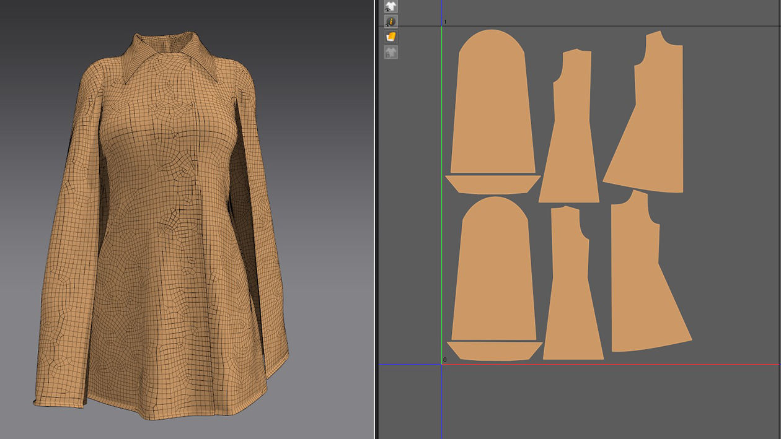
Task: Select the top-row arched cape UV piece
Action: [x=493, y=102]
